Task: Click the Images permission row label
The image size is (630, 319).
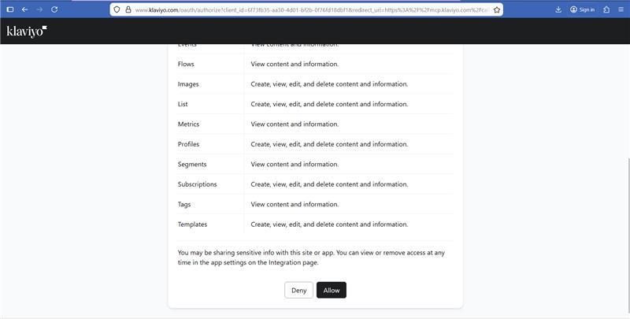Action: pos(188,83)
